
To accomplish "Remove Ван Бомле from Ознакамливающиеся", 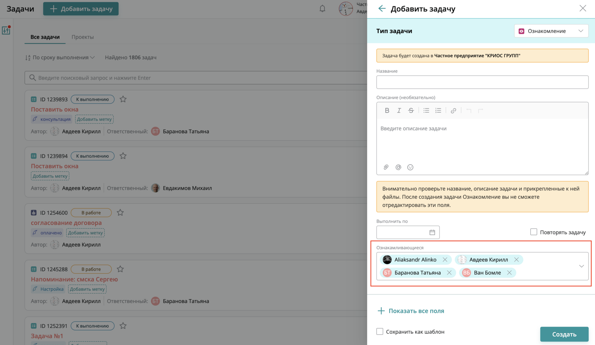I will pos(509,273).
